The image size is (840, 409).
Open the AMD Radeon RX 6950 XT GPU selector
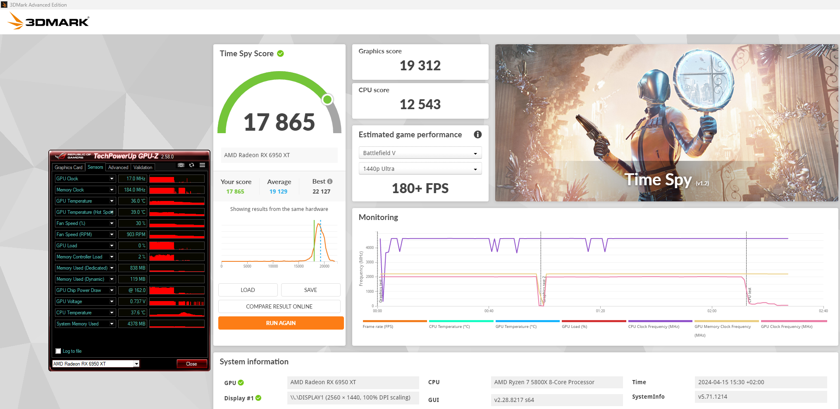tap(96, 364)
